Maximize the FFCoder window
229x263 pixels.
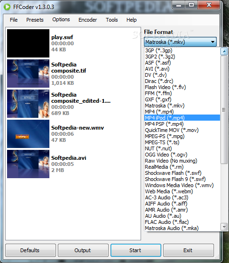point(191,5)
